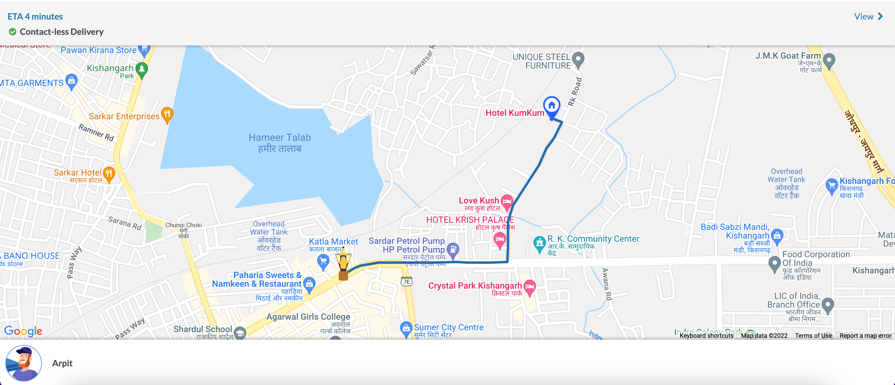Click the Google logo on the map
This screenshot has height=385, width=895.
[x=23, y=331]
